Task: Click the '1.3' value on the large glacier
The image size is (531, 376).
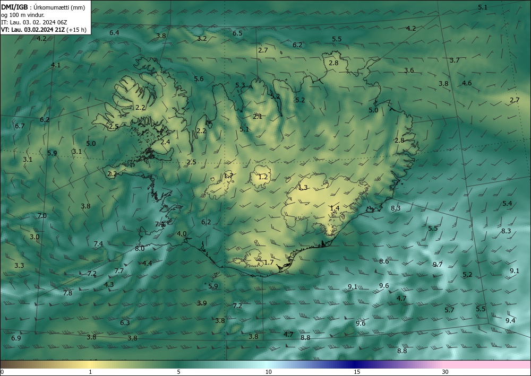Action: tap(303, 187)
